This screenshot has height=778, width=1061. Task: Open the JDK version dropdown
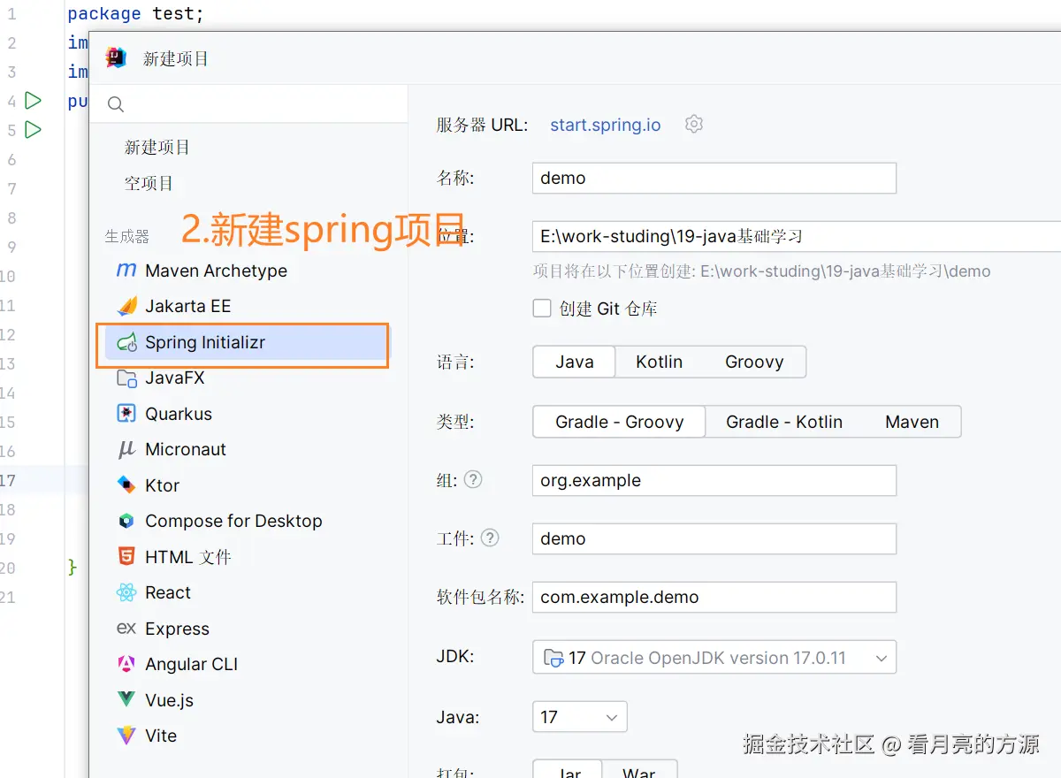tap(714, 657)
